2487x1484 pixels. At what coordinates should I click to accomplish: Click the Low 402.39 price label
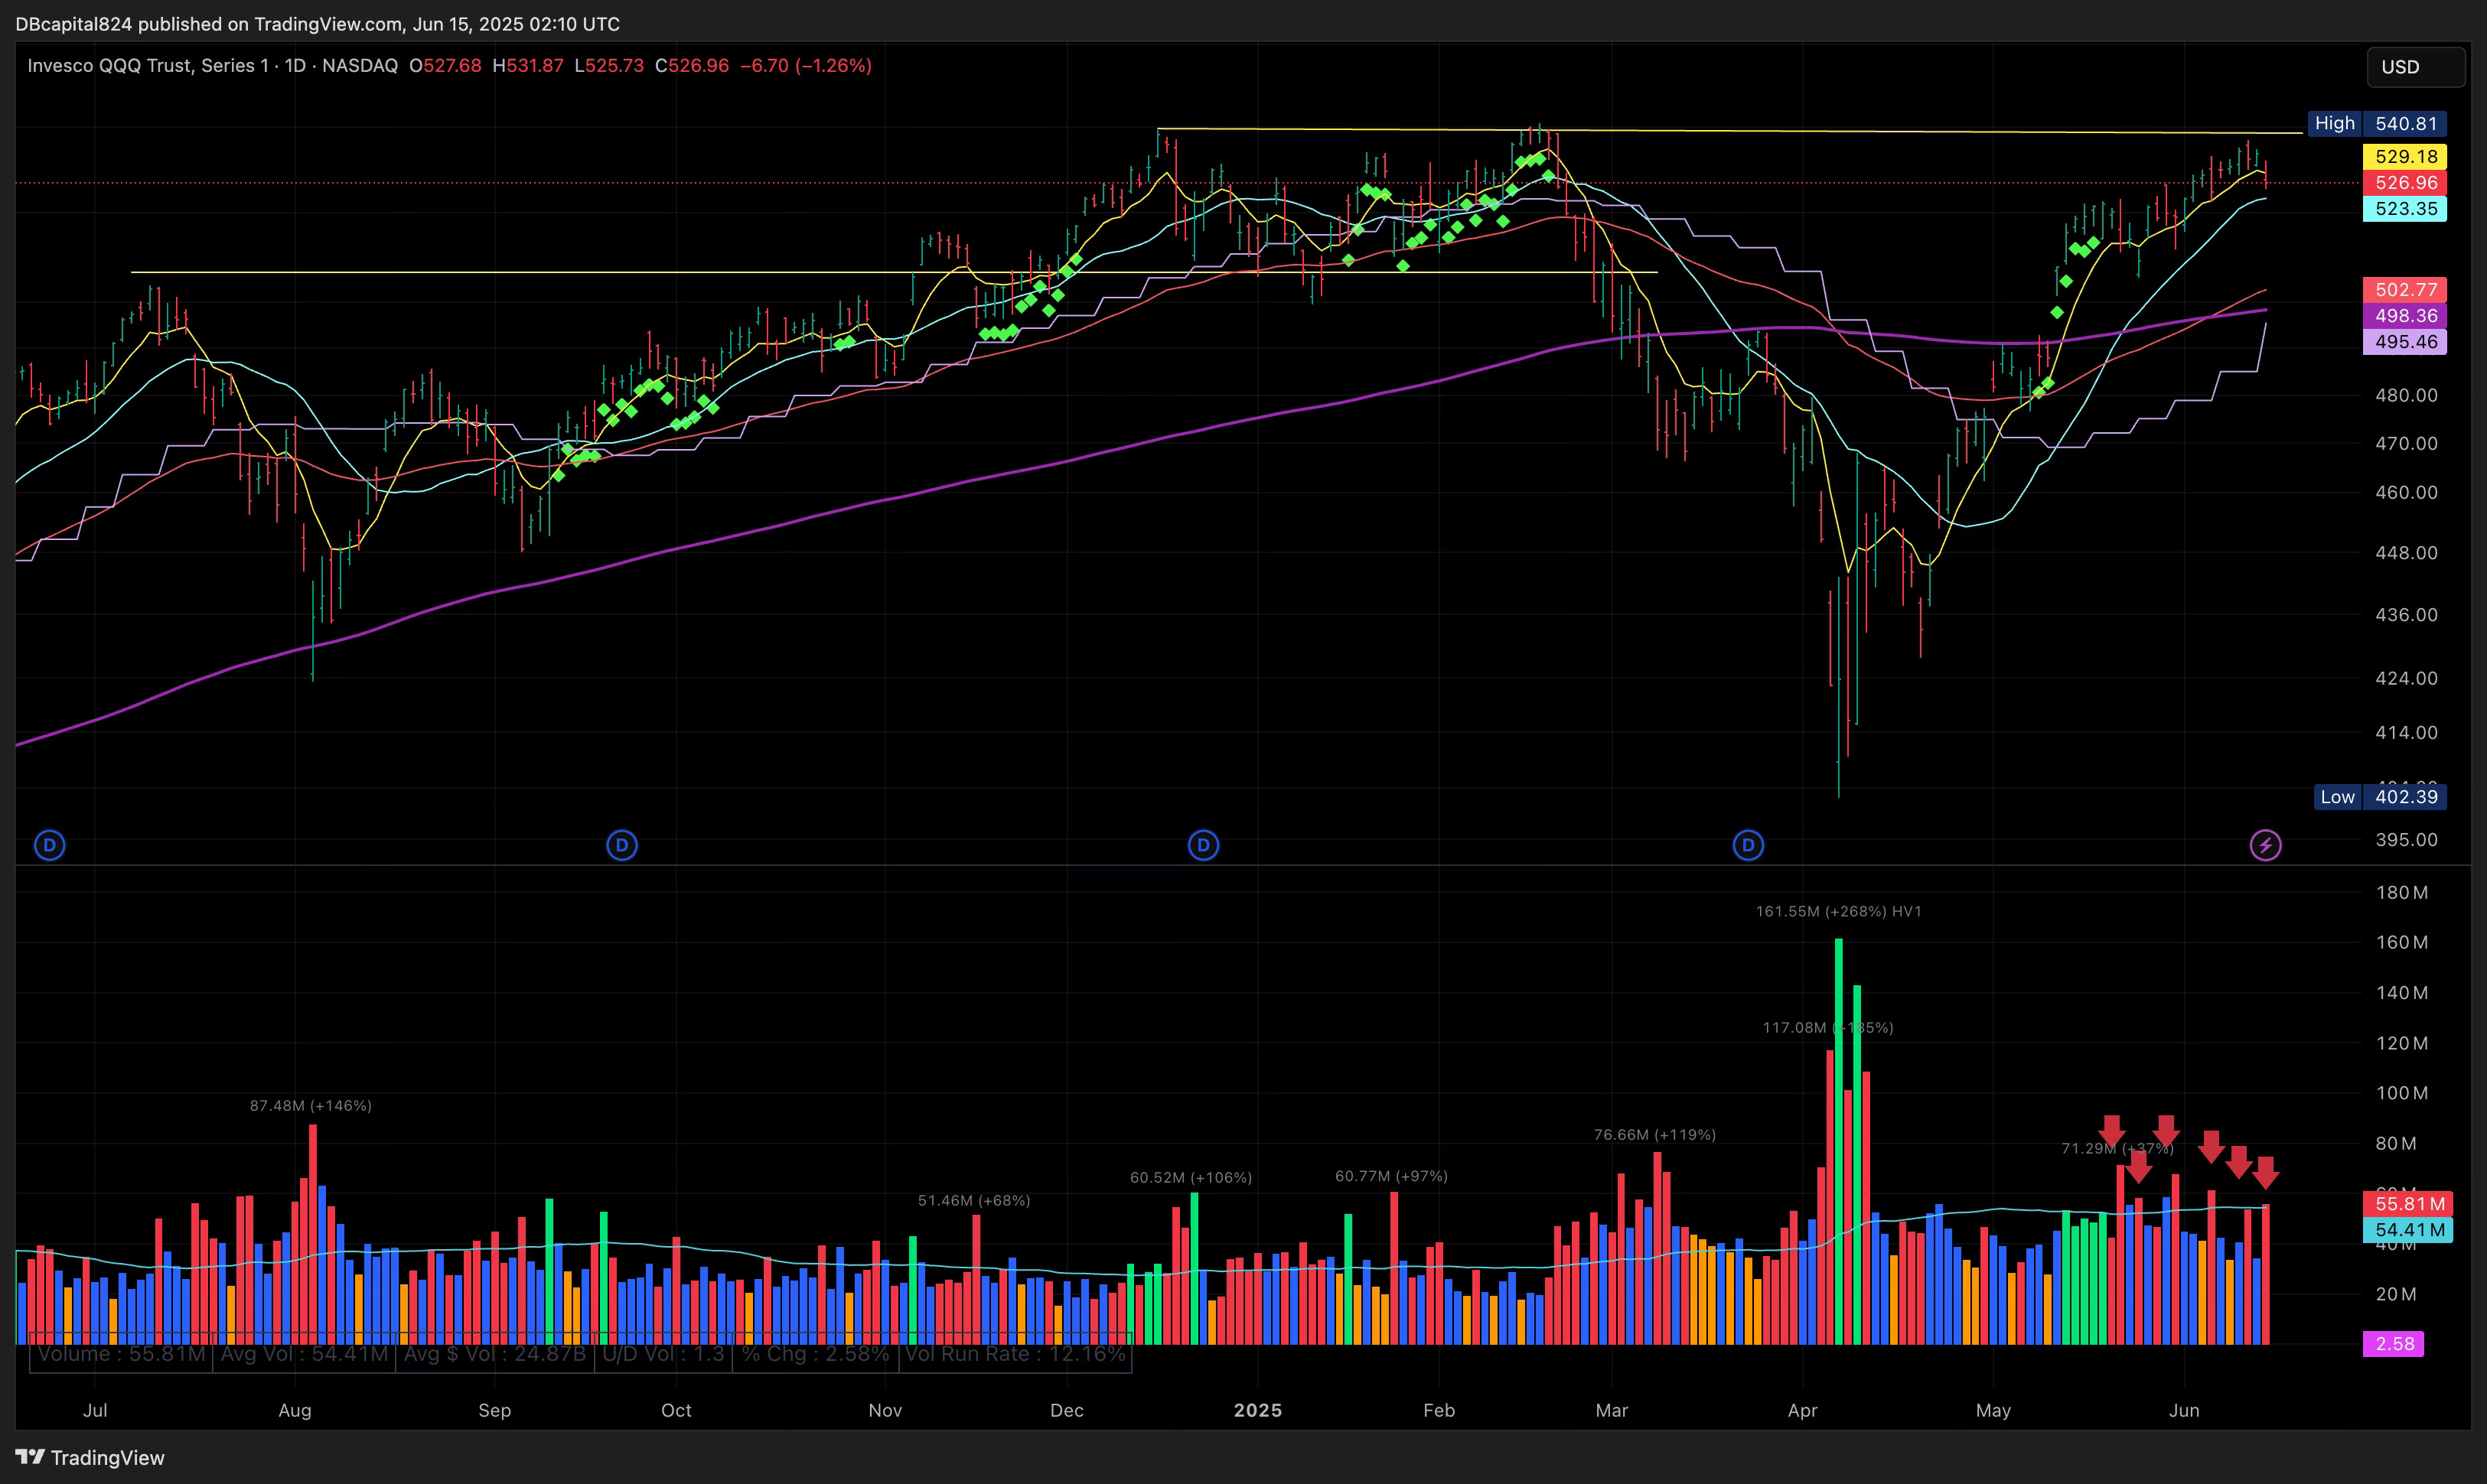pyautogui.click(x=2380, y=797)
